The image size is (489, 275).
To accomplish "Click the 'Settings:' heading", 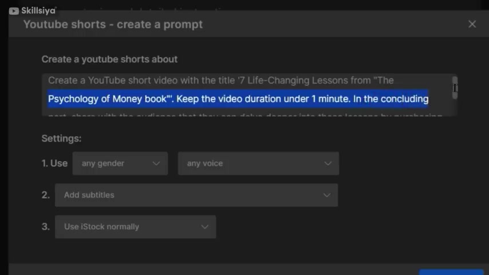I will 61,138.
